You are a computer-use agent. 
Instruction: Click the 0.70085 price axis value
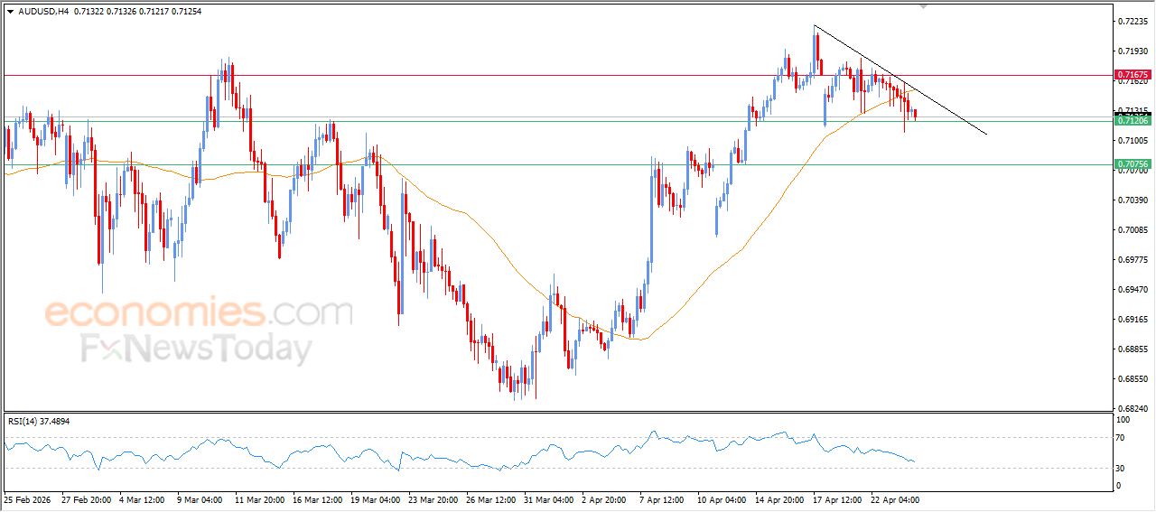tap(1133, 229)
